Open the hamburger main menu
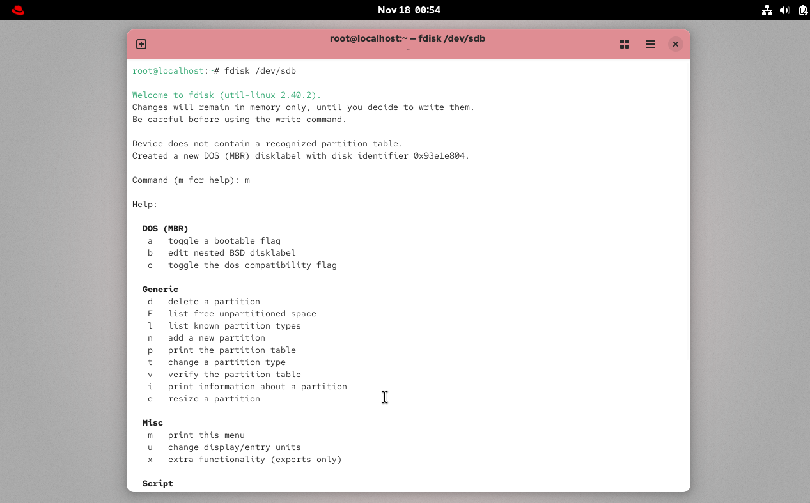 tap(650, 44)
